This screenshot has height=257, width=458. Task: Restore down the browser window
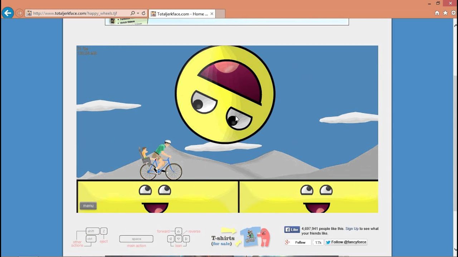coord(438,3)
